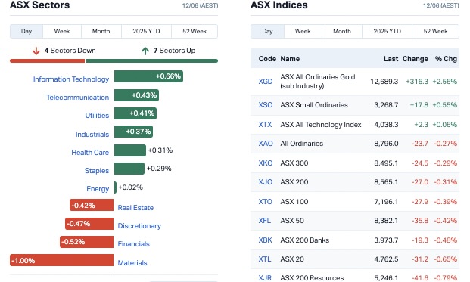Screen dimensions: 470x282
Task: Click ASX All Ordinaries Gold name
Action: [318, 82]
